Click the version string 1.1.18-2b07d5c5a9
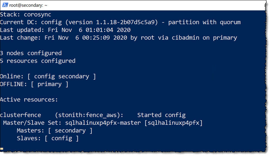 (x=127, y=22)
